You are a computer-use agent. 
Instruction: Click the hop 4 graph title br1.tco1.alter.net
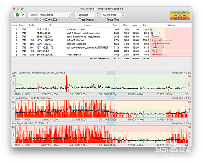32,98
